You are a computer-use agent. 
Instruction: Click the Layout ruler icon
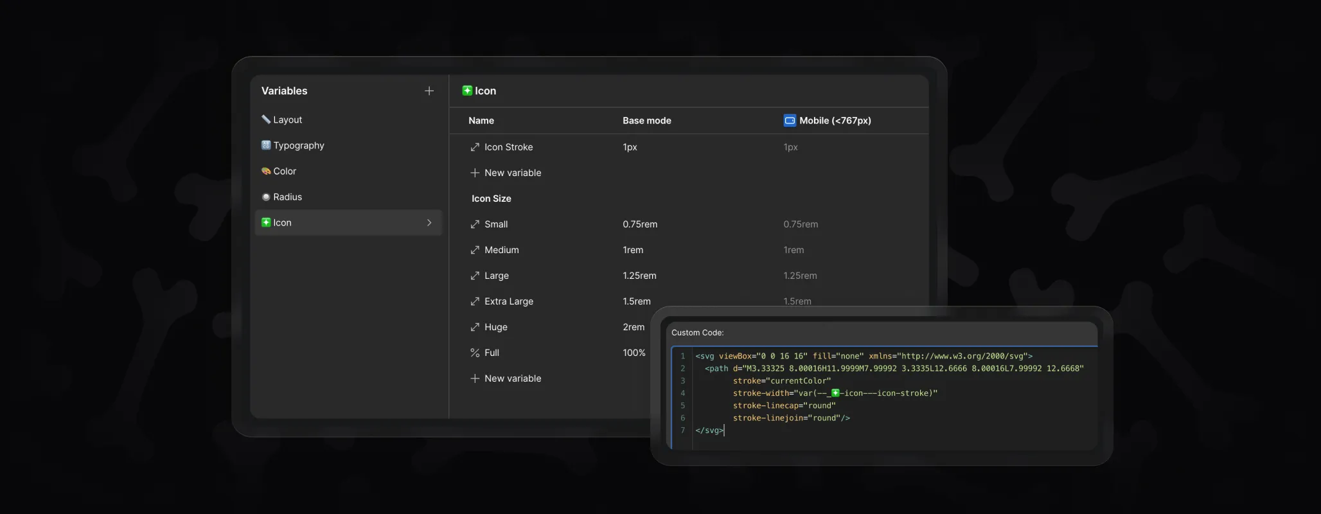(266, 120)
